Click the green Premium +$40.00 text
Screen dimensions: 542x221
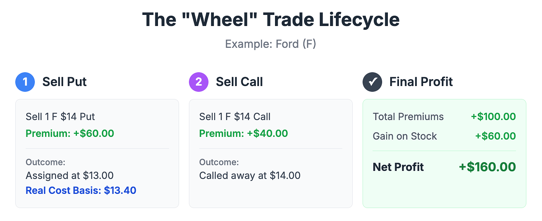[244, 133]
